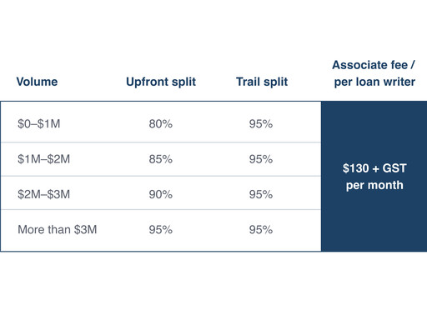Click the $130 + GST text
This screenshot has width=427, height=320.
374,168
